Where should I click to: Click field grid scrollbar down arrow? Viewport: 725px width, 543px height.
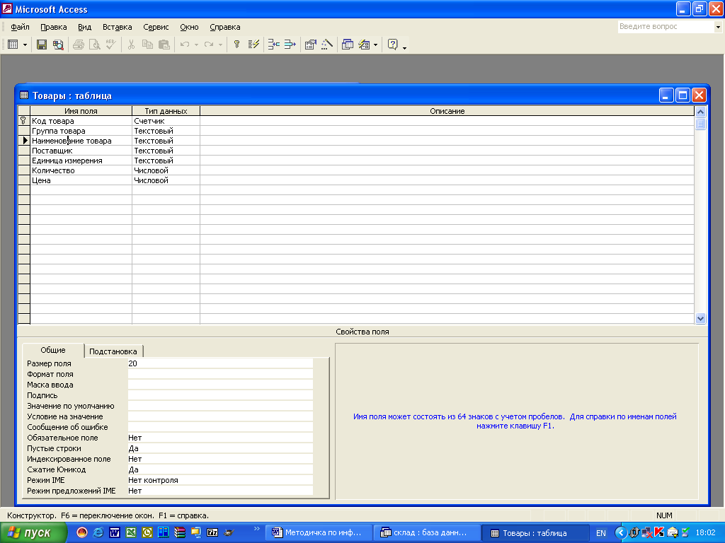point(700,318)
